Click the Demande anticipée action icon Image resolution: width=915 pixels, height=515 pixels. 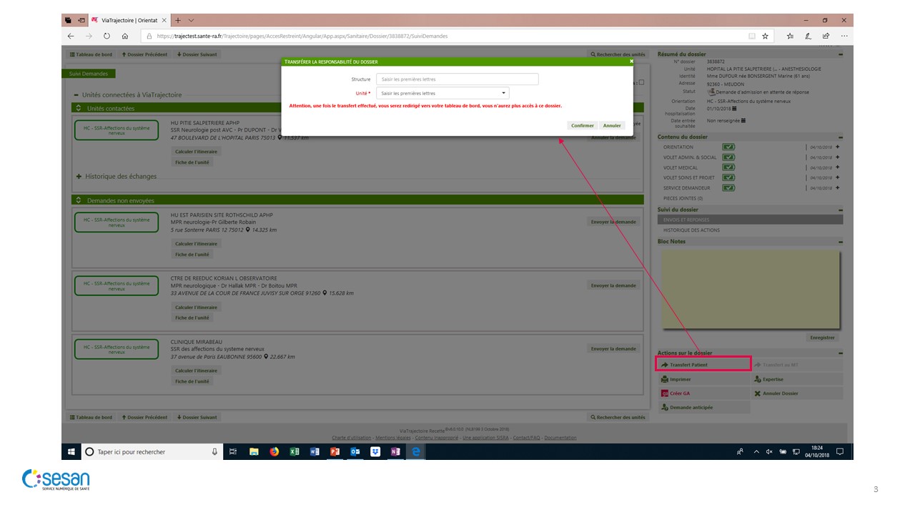(665, 408)
